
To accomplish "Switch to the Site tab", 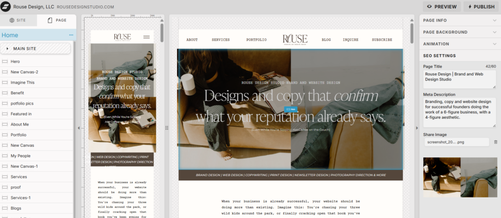I will click(19, 21).
